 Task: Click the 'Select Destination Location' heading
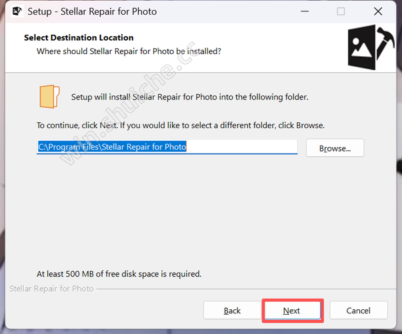click(79, 37)
